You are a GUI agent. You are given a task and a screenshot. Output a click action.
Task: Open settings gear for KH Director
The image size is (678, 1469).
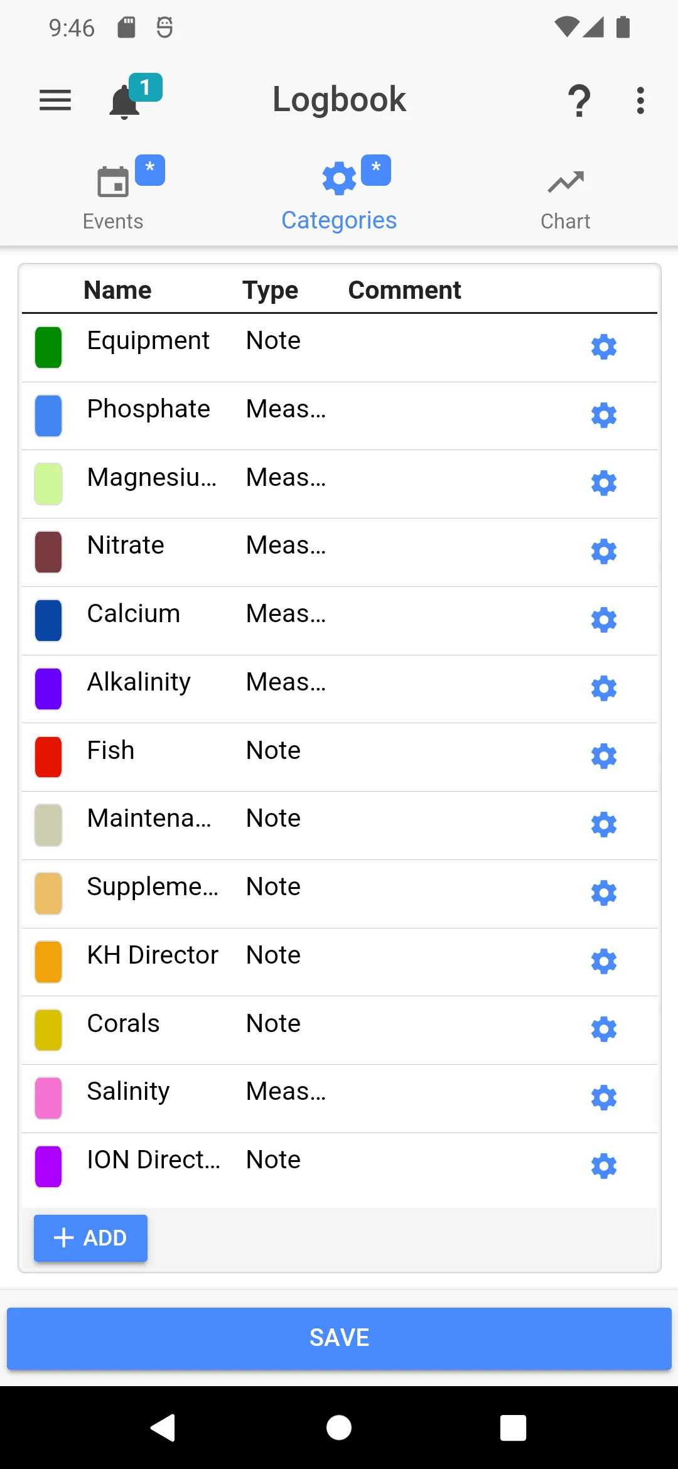(x=604, y=962)
